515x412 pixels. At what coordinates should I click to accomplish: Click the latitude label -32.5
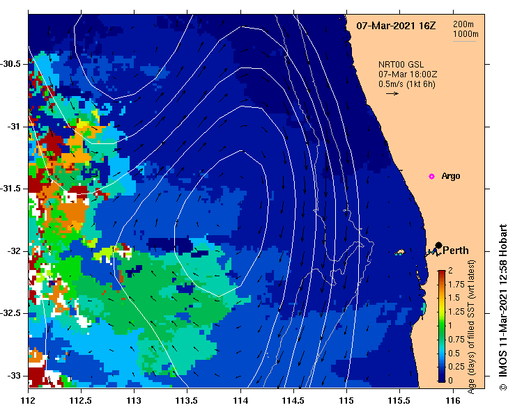click(x=12, y=313)
